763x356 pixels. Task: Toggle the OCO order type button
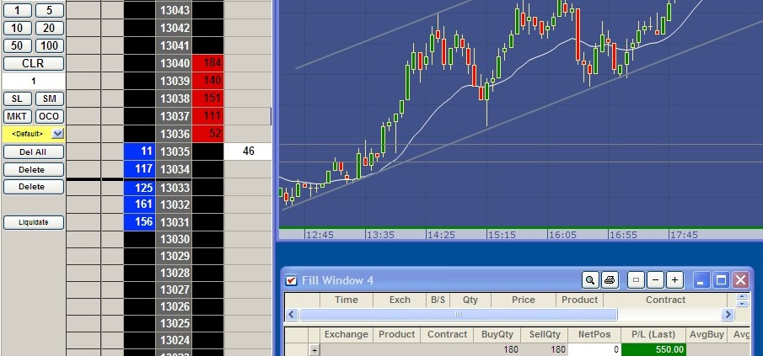(50, 116)
